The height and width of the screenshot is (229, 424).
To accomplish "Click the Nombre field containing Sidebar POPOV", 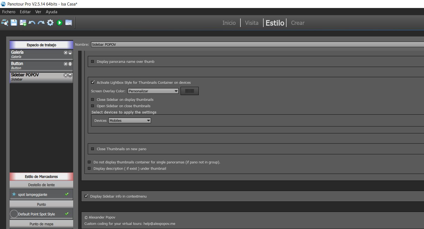I will (x=257, y=45).
